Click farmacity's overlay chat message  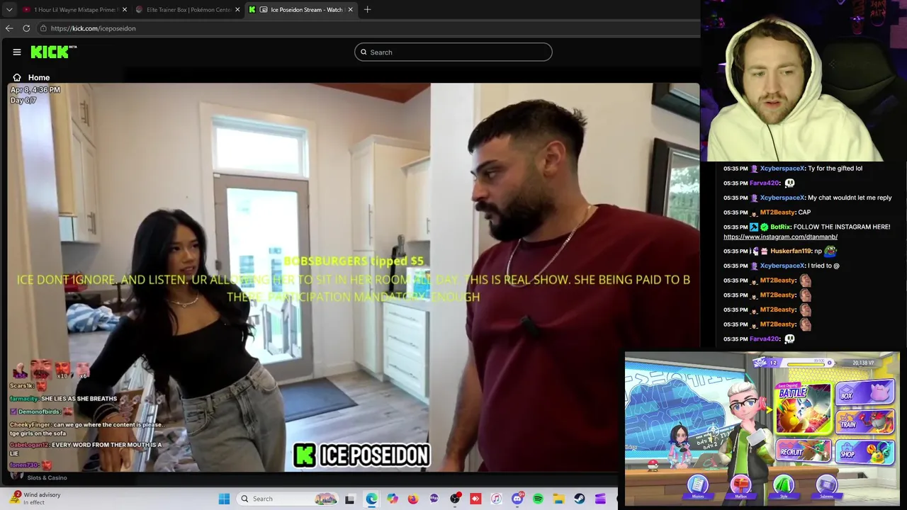point(63,399)
